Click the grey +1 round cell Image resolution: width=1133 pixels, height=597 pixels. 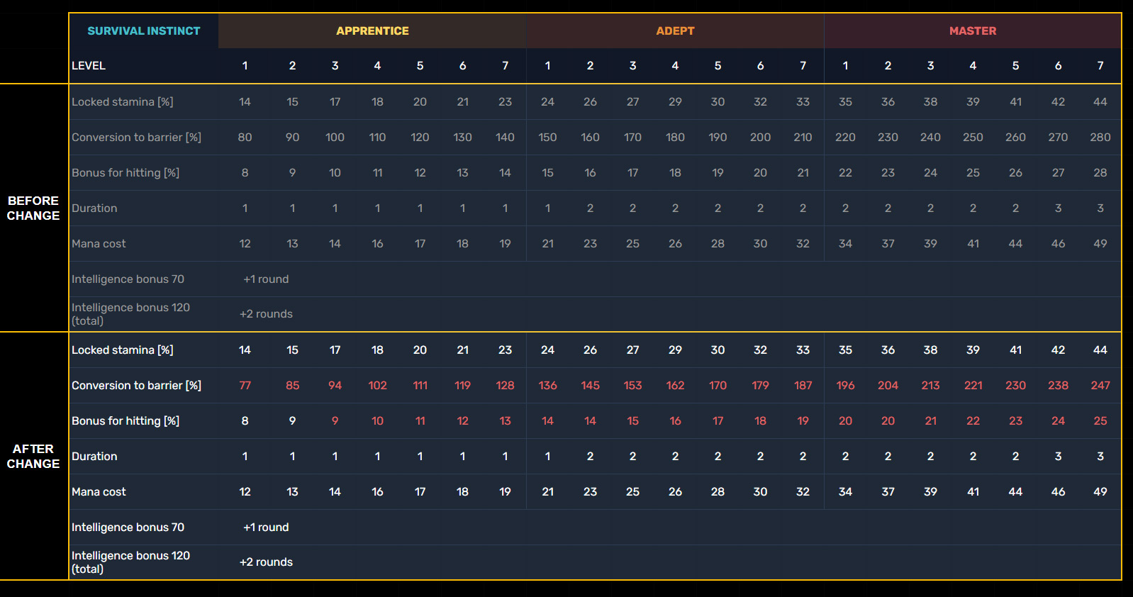coord(266,279)
